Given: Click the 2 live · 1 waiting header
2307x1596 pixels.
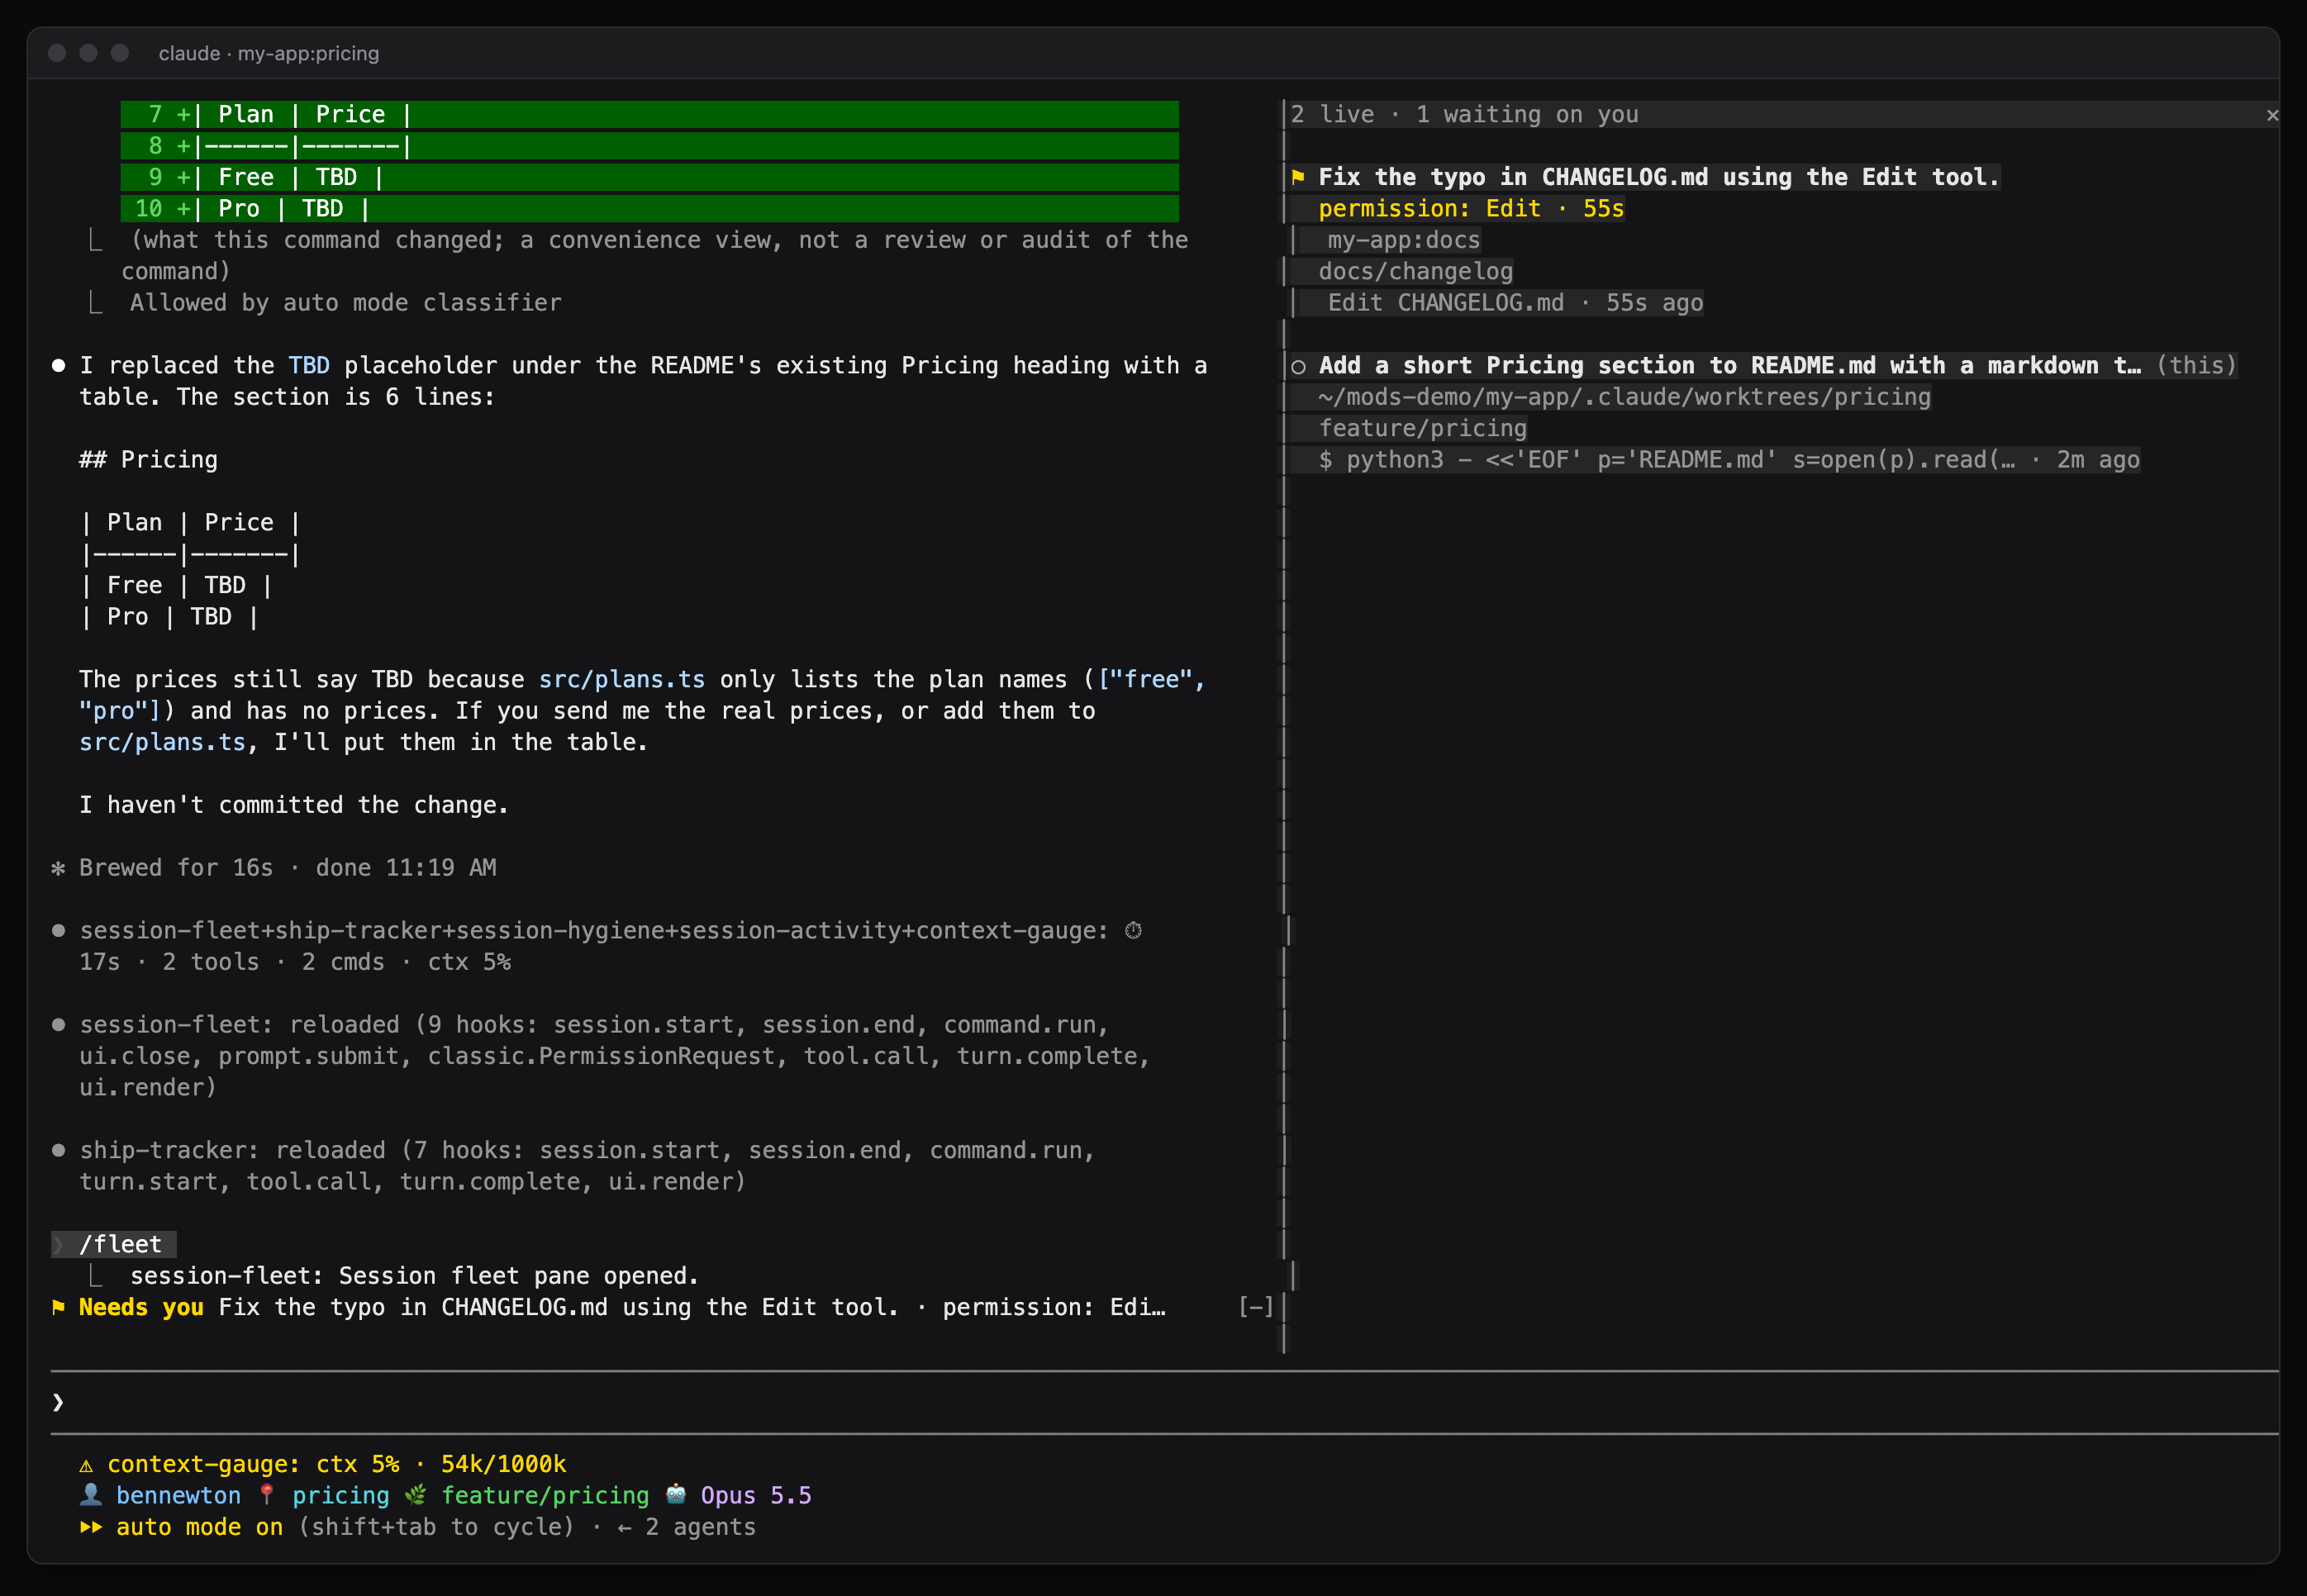Looking at the screenshot, I should tap(1464, 115).
